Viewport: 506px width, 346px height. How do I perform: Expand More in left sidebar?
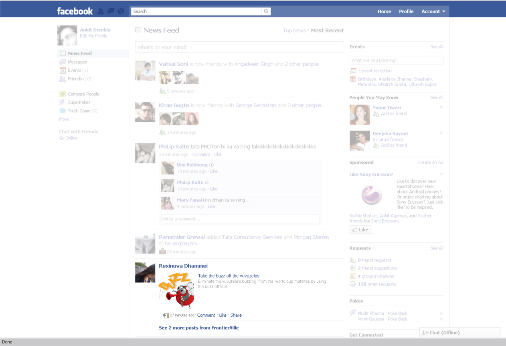(64, 119)
